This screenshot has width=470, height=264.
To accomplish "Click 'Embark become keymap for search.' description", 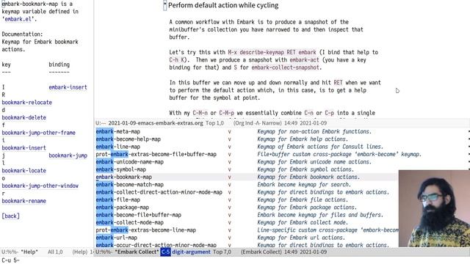I will pos(304,185).
